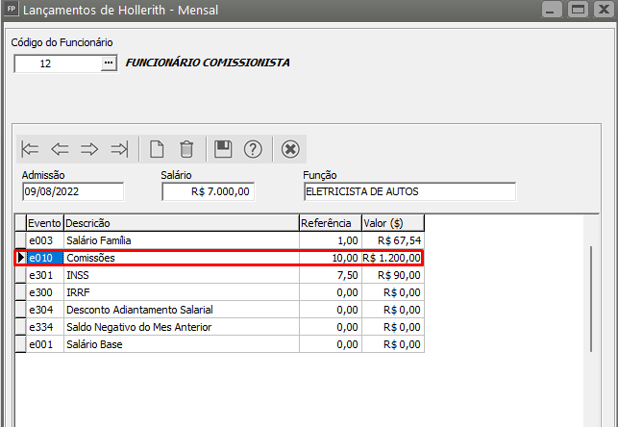Click the Código do Funcionário field
The image size is (618, 427).
click(x=57, y=63)
